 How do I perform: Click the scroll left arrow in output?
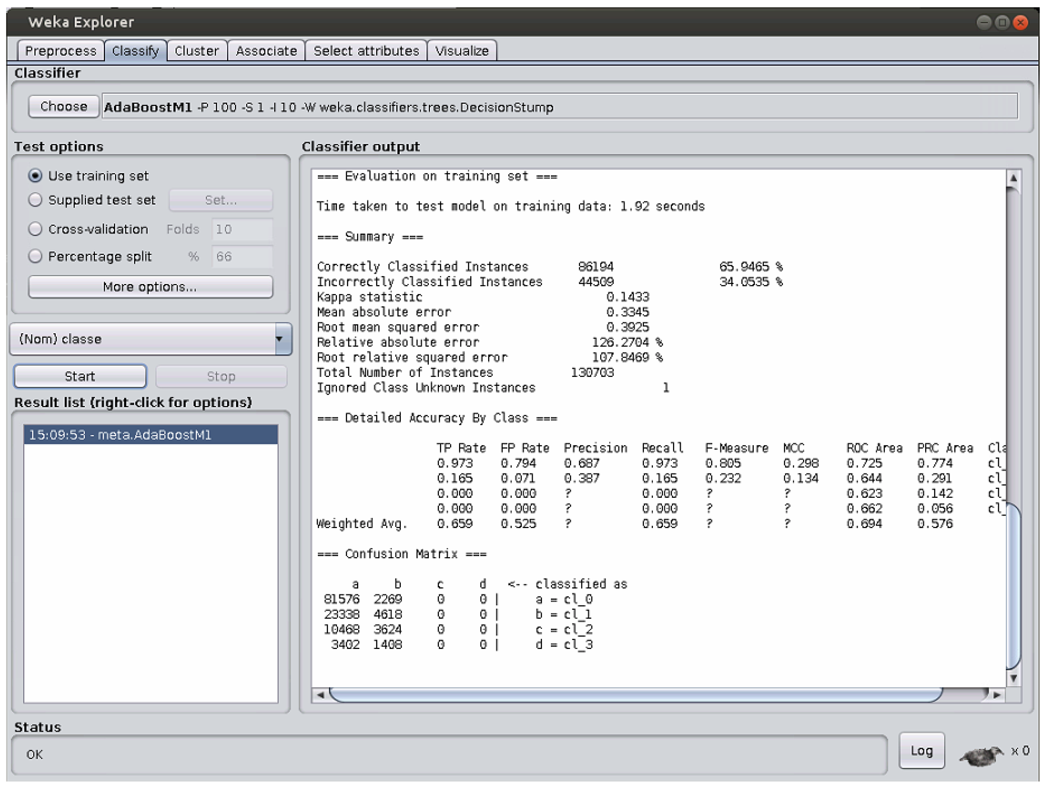click(x=320, y=694)
